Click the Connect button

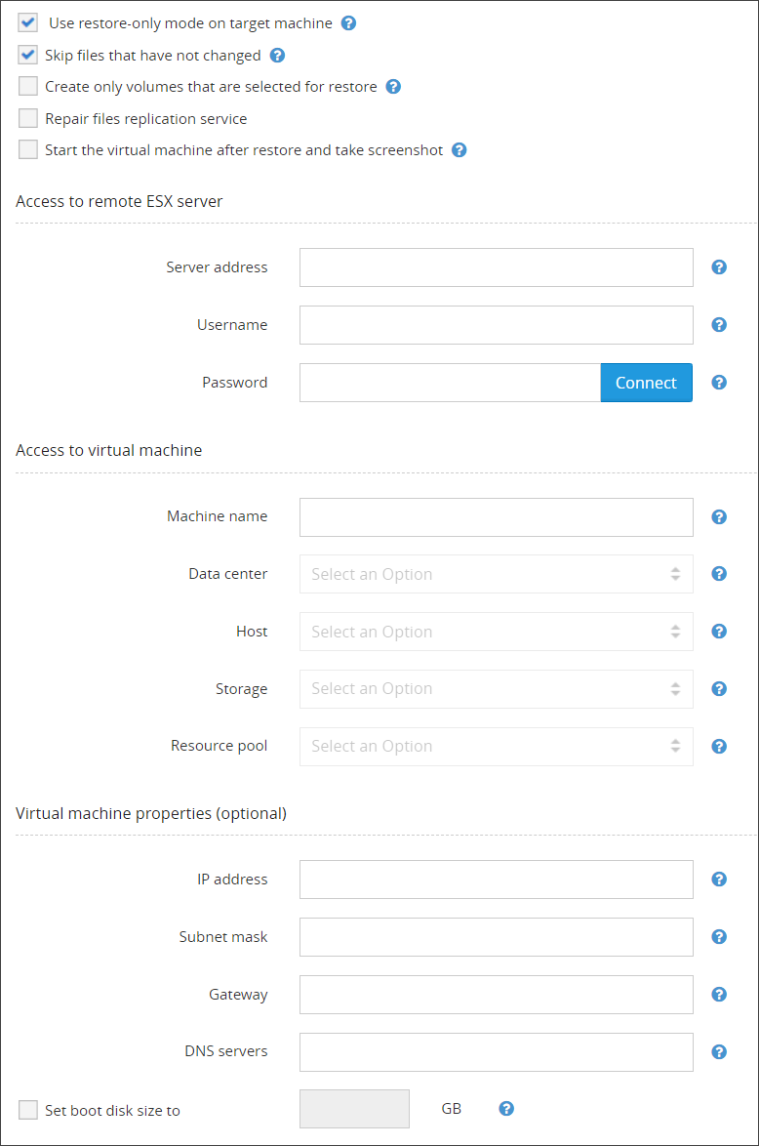pos(646,383)
